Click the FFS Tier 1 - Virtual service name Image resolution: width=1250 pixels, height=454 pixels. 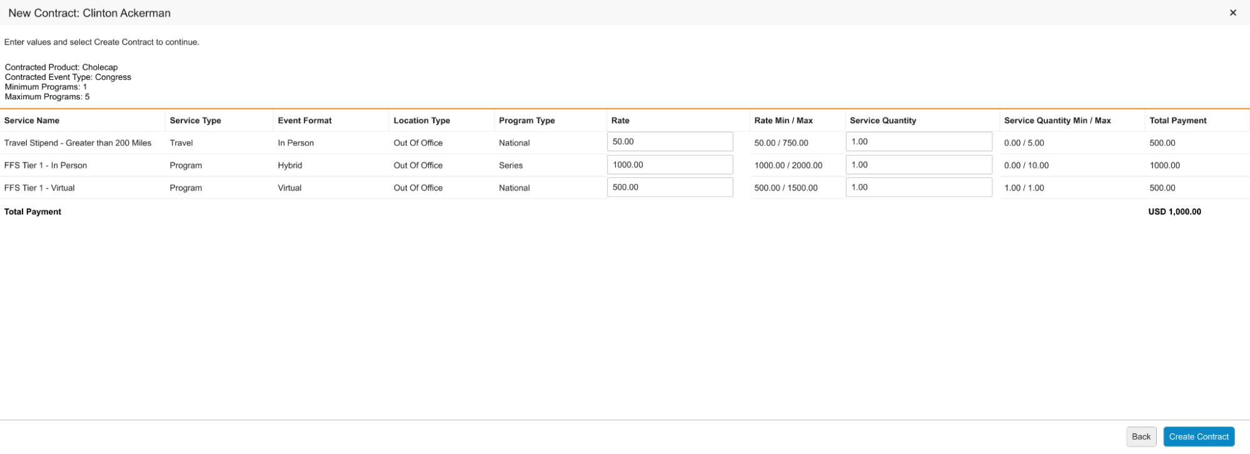tap(39, 188)
